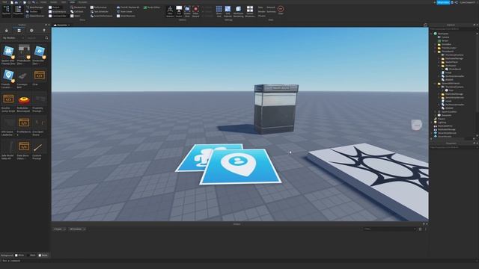Screen dimensions: 479x269
Task: Toggle Show Grid
Action: pyautogui.click(x=219, y=11)
